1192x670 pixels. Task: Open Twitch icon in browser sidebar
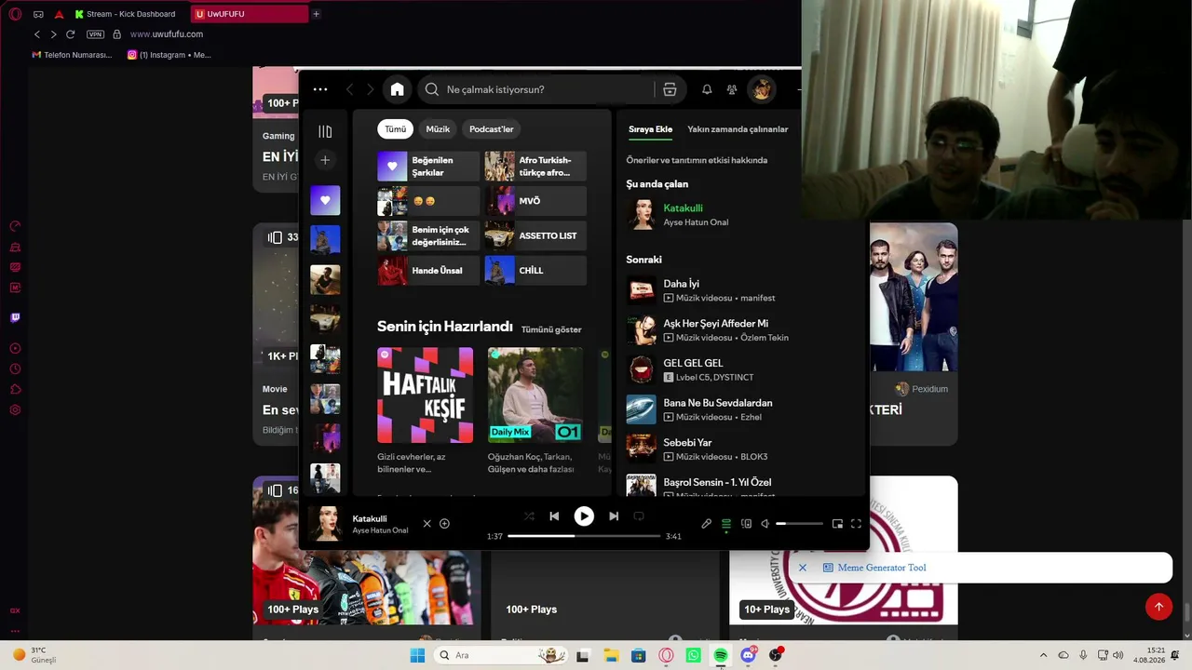(15, 317)
